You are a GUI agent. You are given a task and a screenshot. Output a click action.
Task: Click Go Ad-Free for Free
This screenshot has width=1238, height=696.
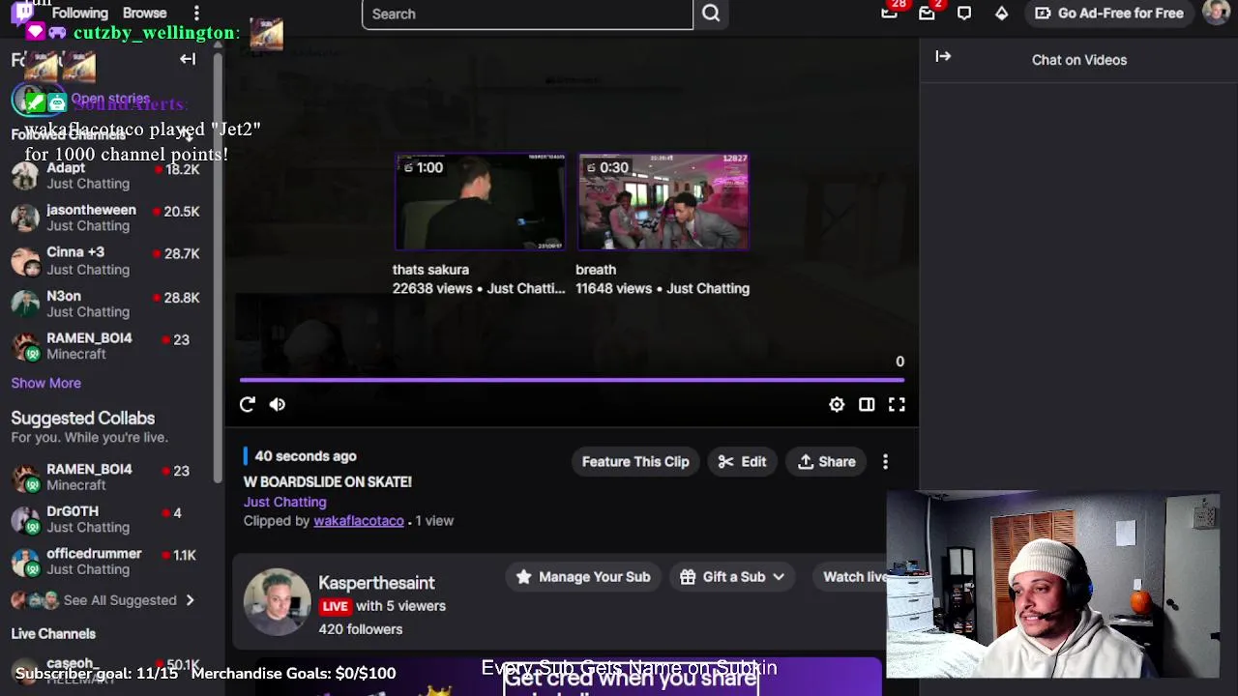click(1109, 13)
